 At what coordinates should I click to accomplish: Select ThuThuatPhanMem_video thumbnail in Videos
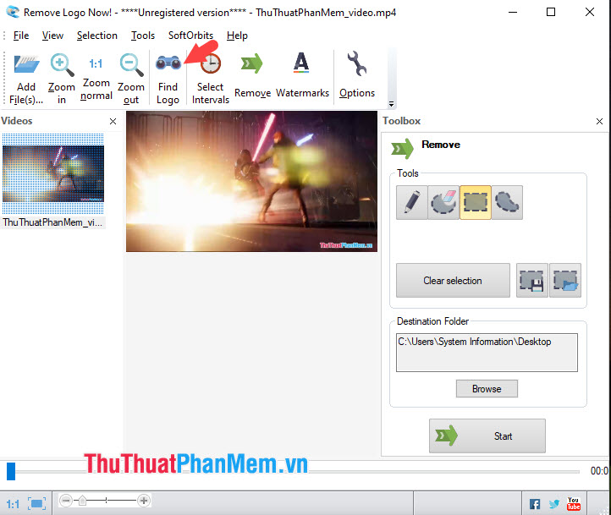tap(53, 173)
